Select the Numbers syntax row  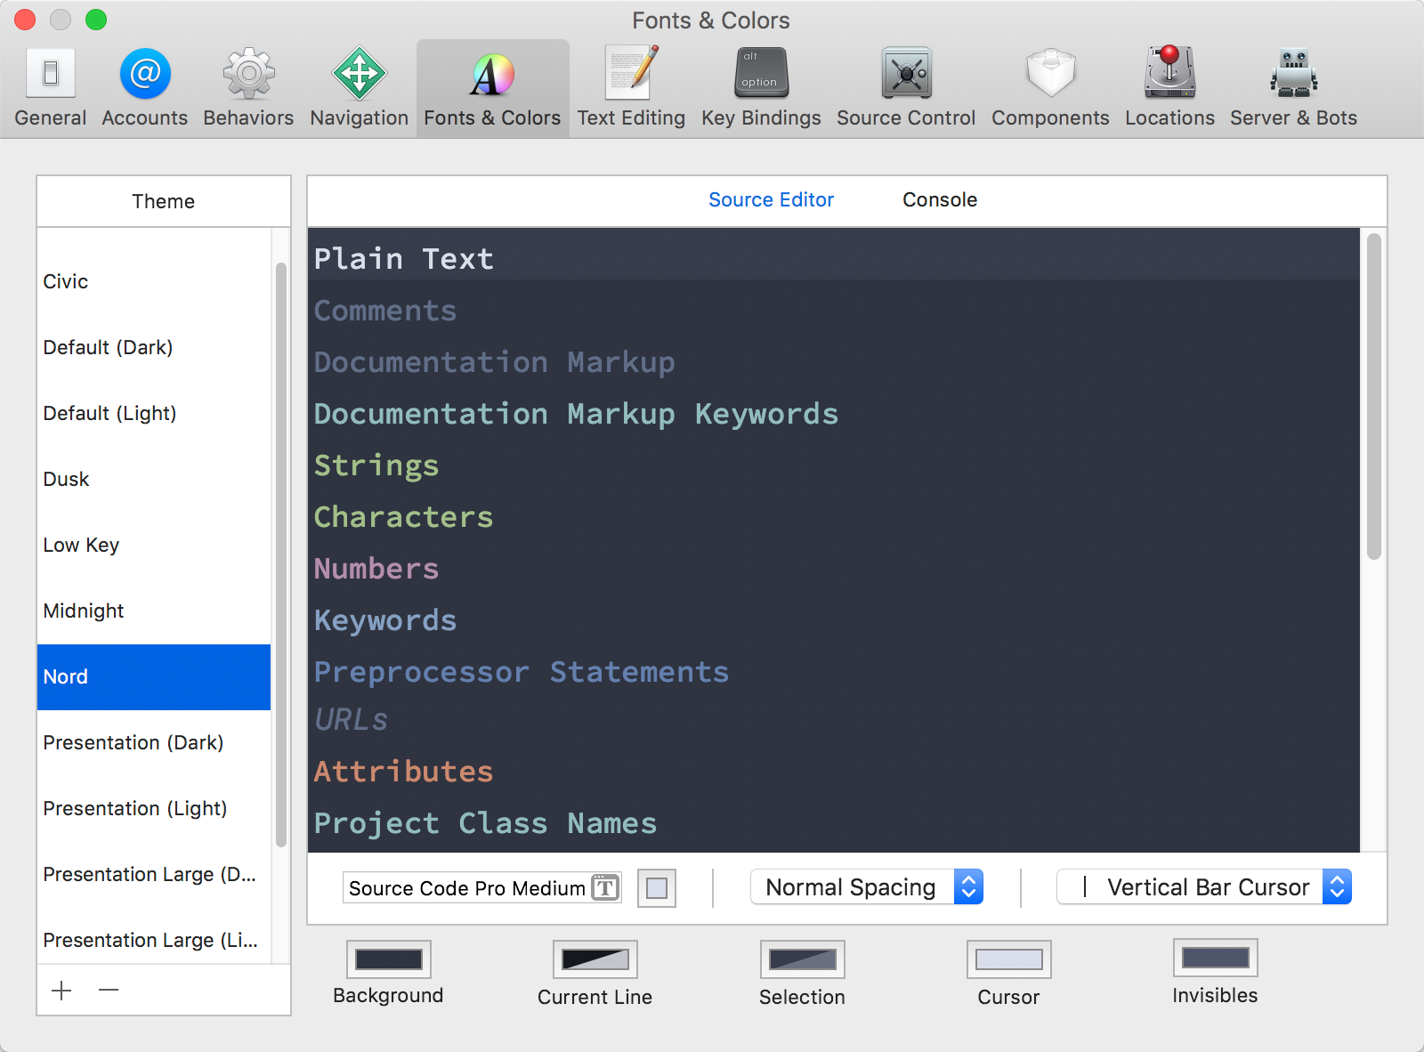pos(834,568)
